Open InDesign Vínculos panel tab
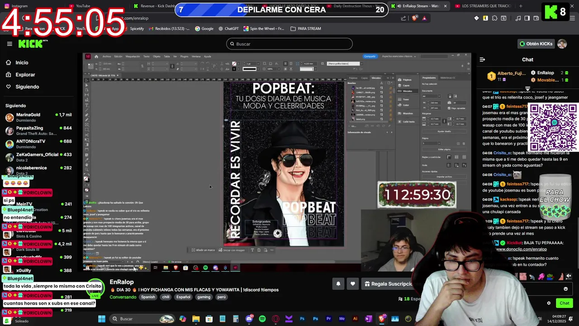The width and height of the screenshot is (579, 326). (x=376, y=78)
